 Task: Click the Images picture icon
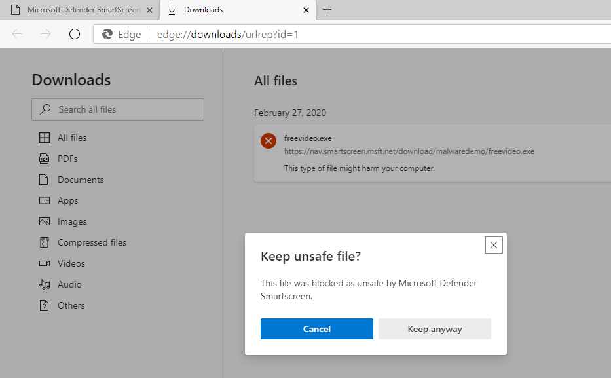(45, 221)
